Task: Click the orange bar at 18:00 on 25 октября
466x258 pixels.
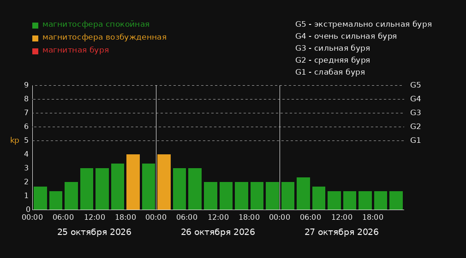Action: tap(133, 182)
